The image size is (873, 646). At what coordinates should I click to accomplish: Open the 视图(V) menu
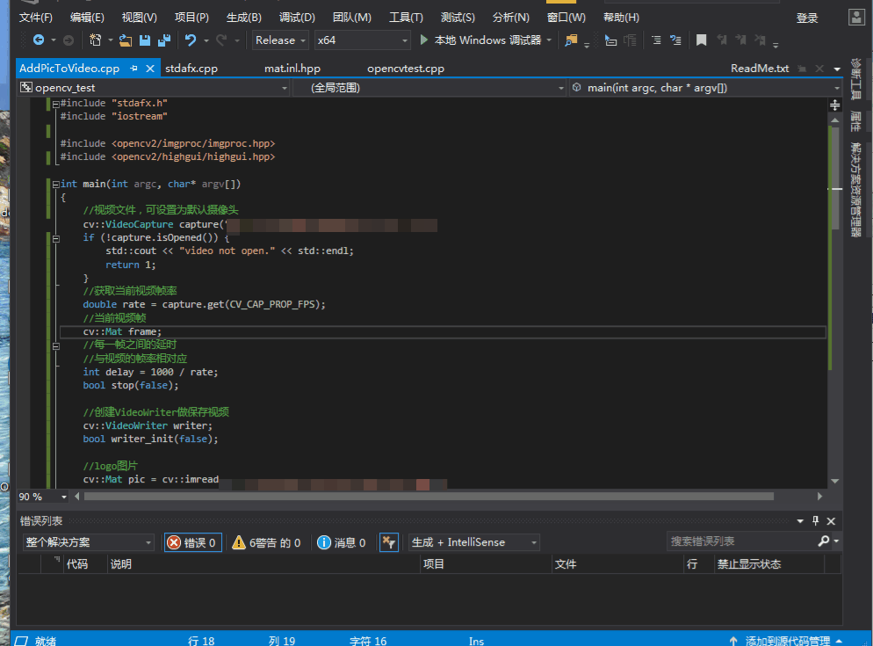[139, 18]
